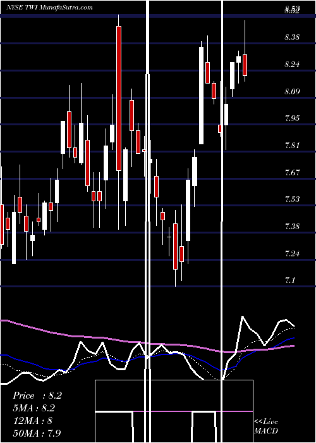The image size is (316, 443).
Task: Select the 7.53 price axis label
Action: coord(292,199)
